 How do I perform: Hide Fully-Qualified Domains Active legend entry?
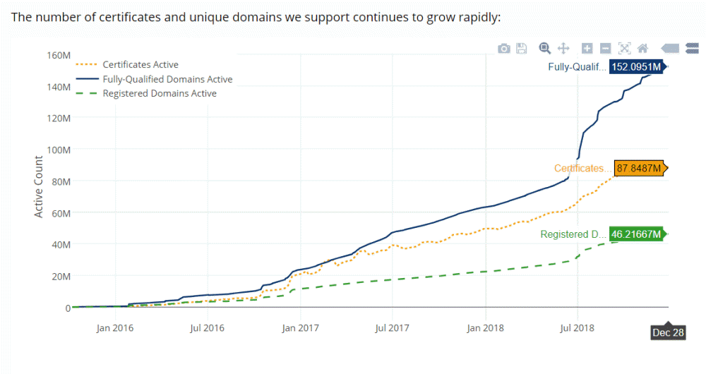[x=167, y=79]
